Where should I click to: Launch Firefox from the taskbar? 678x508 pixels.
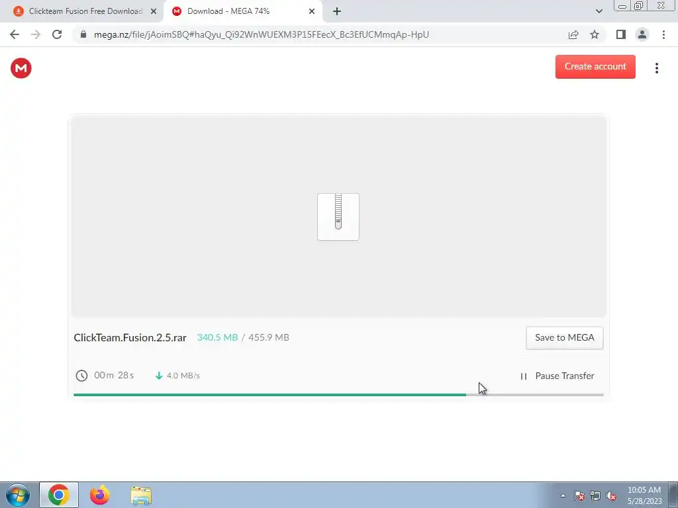pyautogui.click(x=100, y=495)
